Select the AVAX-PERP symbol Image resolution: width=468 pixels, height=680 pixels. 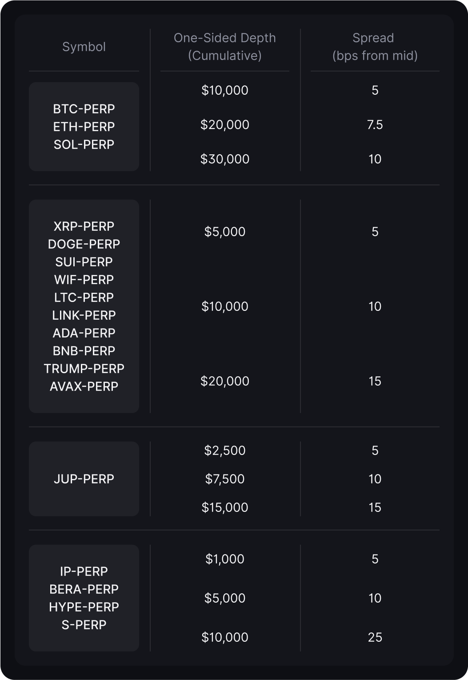(84, 386)
